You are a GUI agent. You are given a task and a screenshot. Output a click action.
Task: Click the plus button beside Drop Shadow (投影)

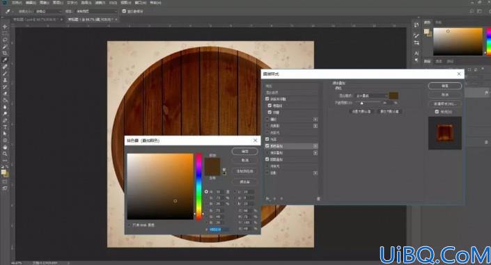[315, 173]
